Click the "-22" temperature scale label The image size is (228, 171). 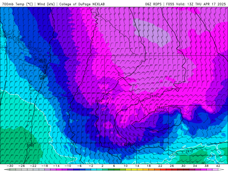[x=33, y=166]
